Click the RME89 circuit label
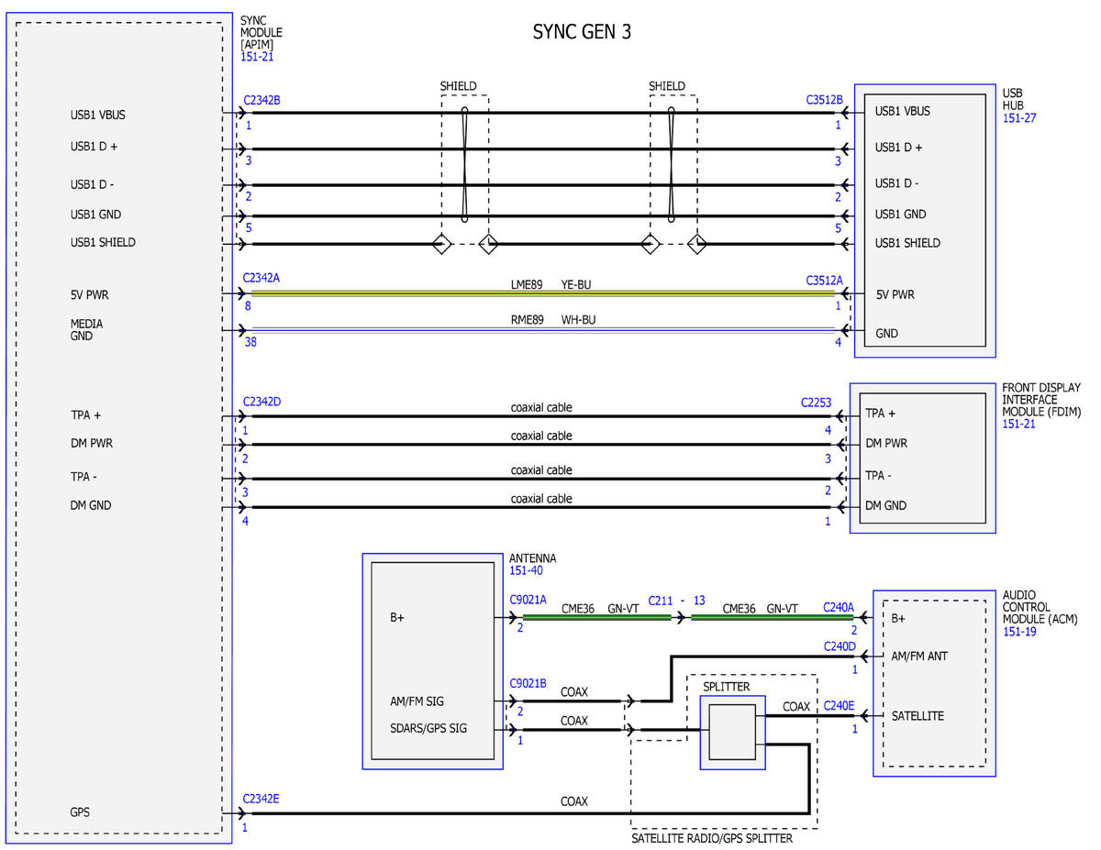The height and width of the screenshot is (850, 1101). pos(528,320)
